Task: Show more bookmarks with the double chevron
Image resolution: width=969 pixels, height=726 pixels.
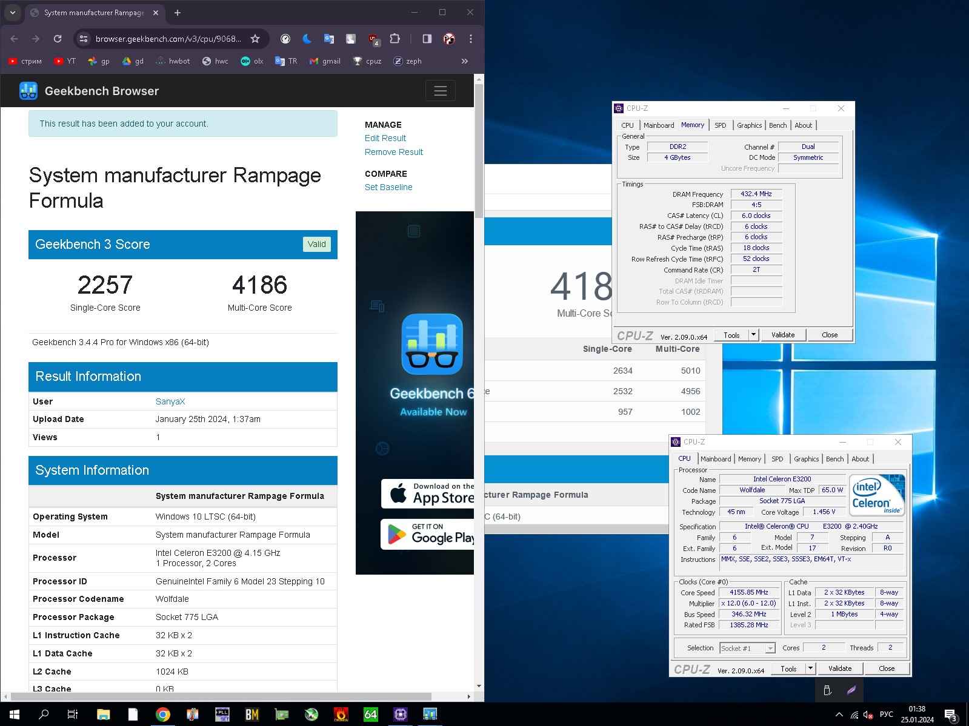Action: pyautogui.click(x=465, y=61)
